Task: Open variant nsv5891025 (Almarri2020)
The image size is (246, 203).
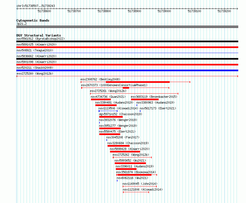Action: tap(36, 44)
